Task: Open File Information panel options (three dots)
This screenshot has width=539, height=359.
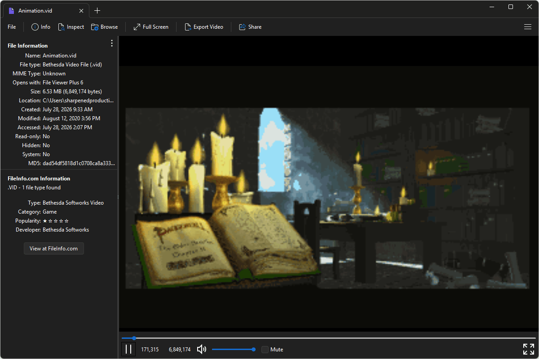Action: pos(112,43)
